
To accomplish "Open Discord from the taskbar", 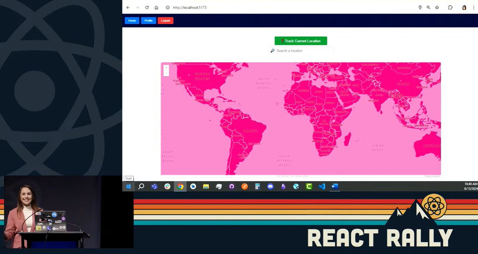I will pyautogui.click(x=270, y=186).
